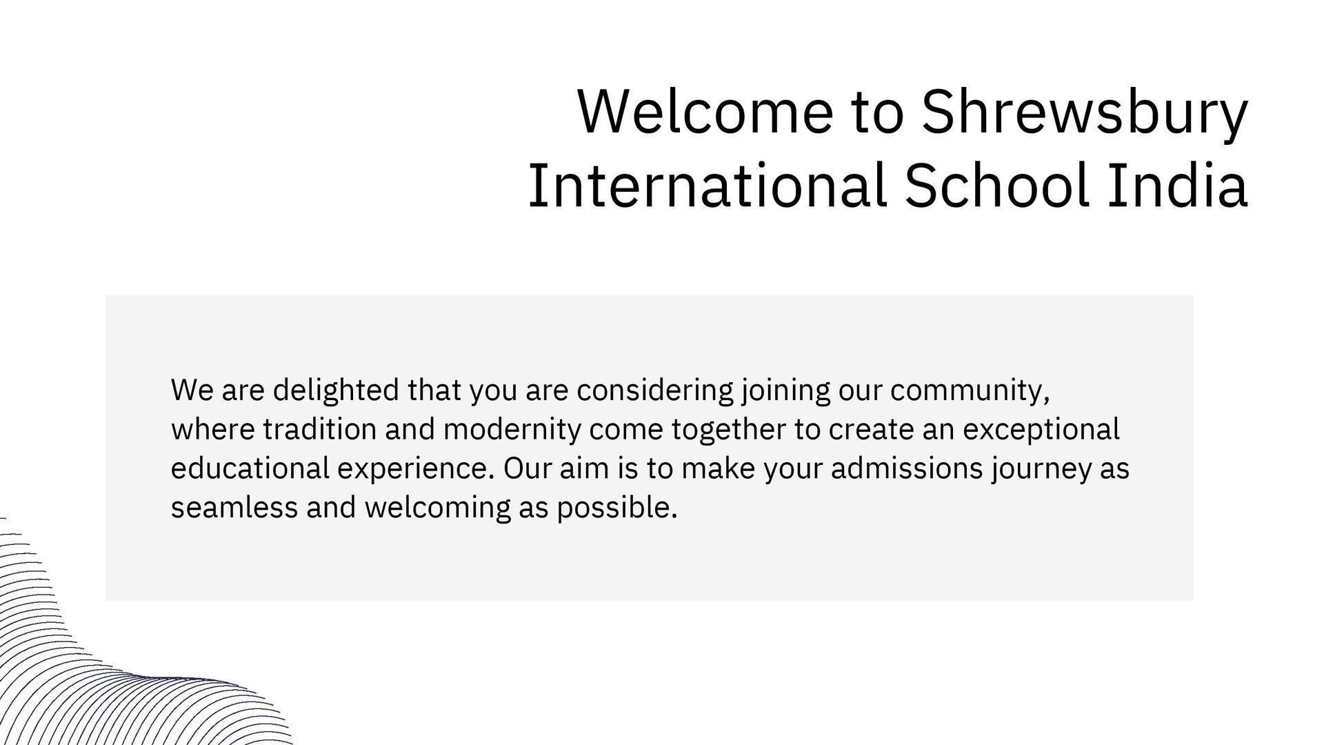1324x745 pixels.
Task: Click the line starting 'where tradition and modernity'
Action: pos(645,430)
